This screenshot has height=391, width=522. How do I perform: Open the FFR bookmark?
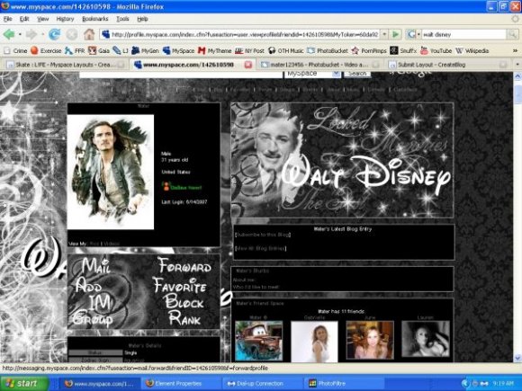[75, 51]
